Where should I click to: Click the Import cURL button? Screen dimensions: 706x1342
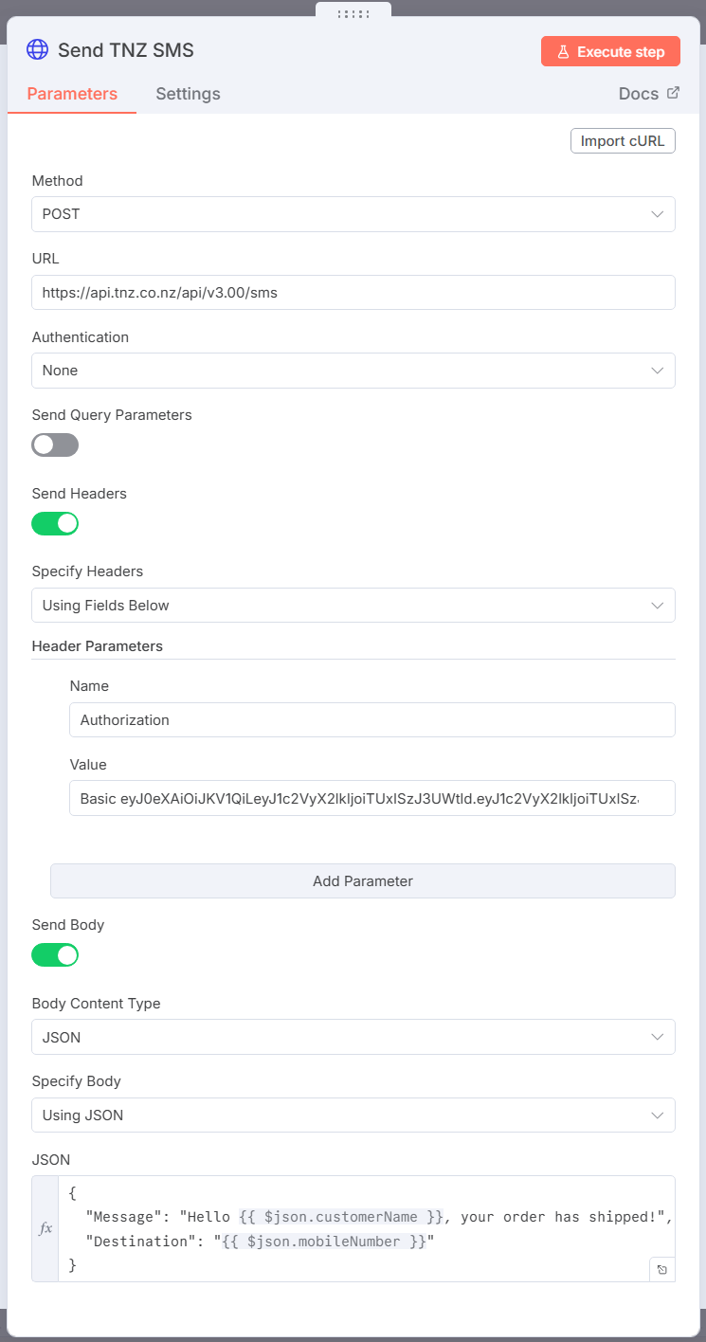[x=622, y=140]
